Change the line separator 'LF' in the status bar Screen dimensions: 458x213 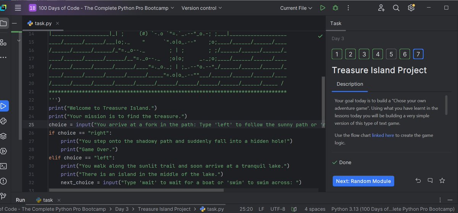(261, 209)
